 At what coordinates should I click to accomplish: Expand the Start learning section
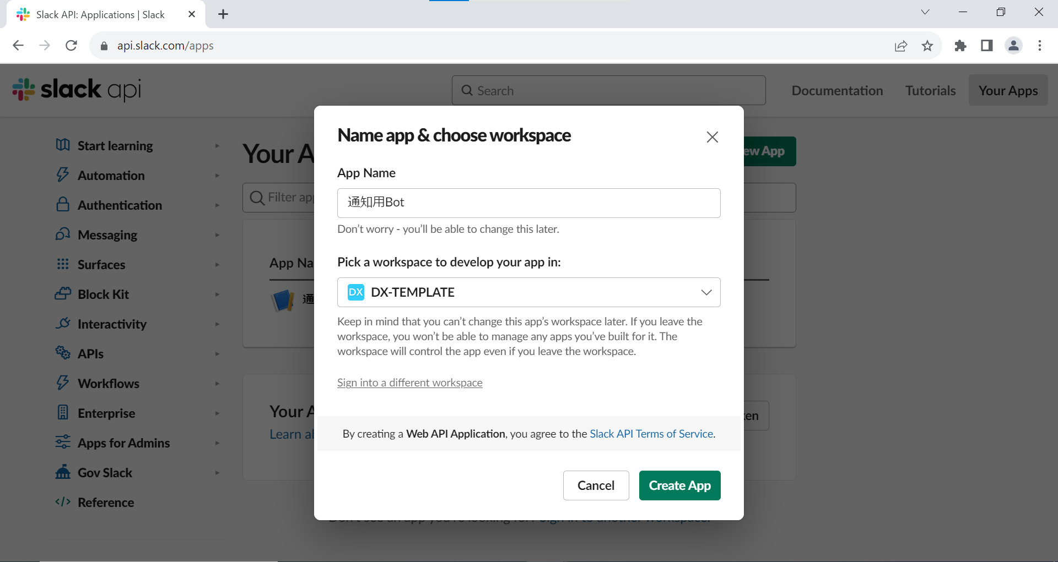tap(217, 146)
